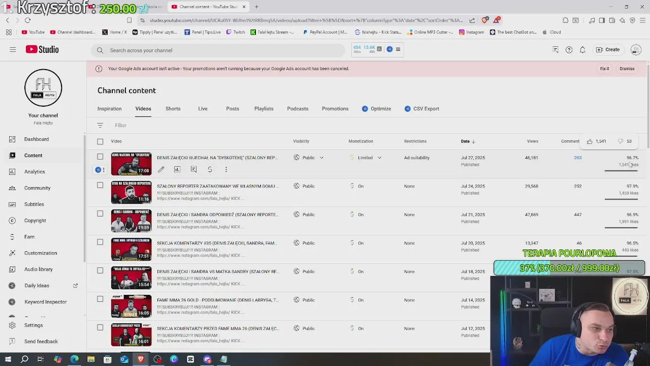650x366 pixels.
Task: Open the CSV Export tab
Action: (421, 109)
